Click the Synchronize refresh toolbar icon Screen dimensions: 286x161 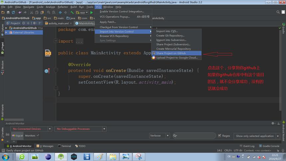click(13, 12)
